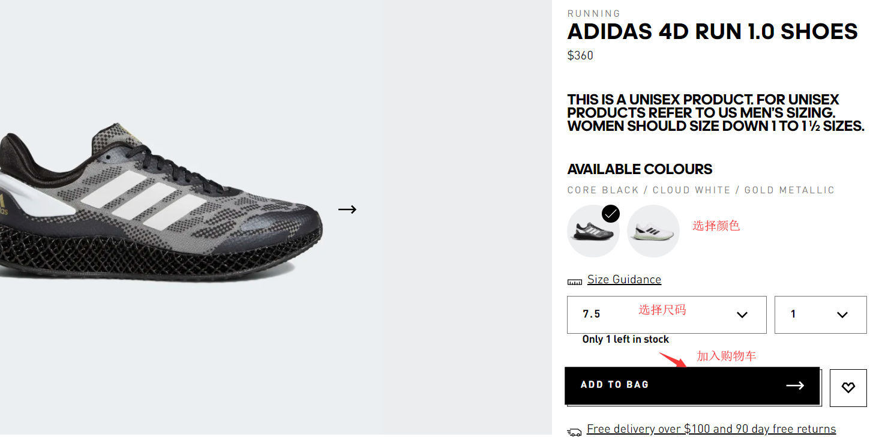882x443 pixels.
Task: Click the arrow on the Add to Bag button
Action: (794, 385)
